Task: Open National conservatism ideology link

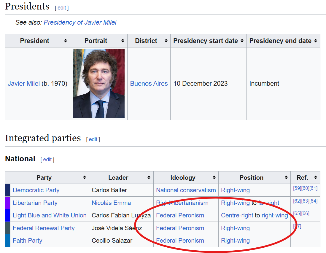Action: (186, 190)
